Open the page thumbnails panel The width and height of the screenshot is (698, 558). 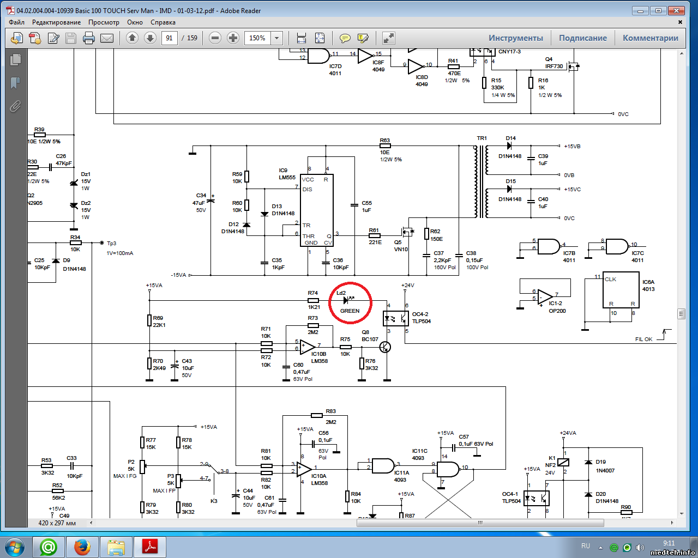point(15,60)
